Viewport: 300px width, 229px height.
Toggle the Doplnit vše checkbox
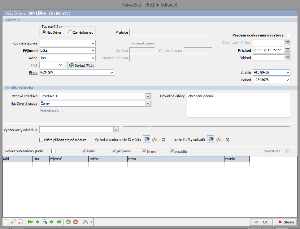(x=288, y=151)
